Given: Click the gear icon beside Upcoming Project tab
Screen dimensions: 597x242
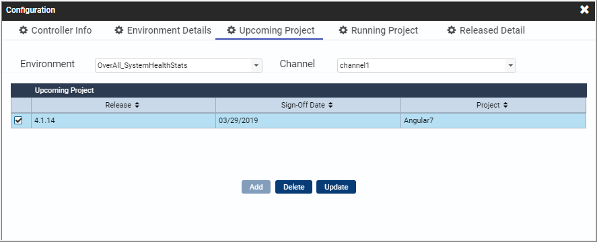Looking at the screenshot, I should point(231,30).
